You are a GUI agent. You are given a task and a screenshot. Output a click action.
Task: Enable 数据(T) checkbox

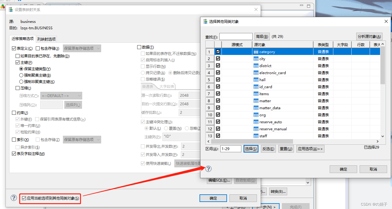(139, 47)
